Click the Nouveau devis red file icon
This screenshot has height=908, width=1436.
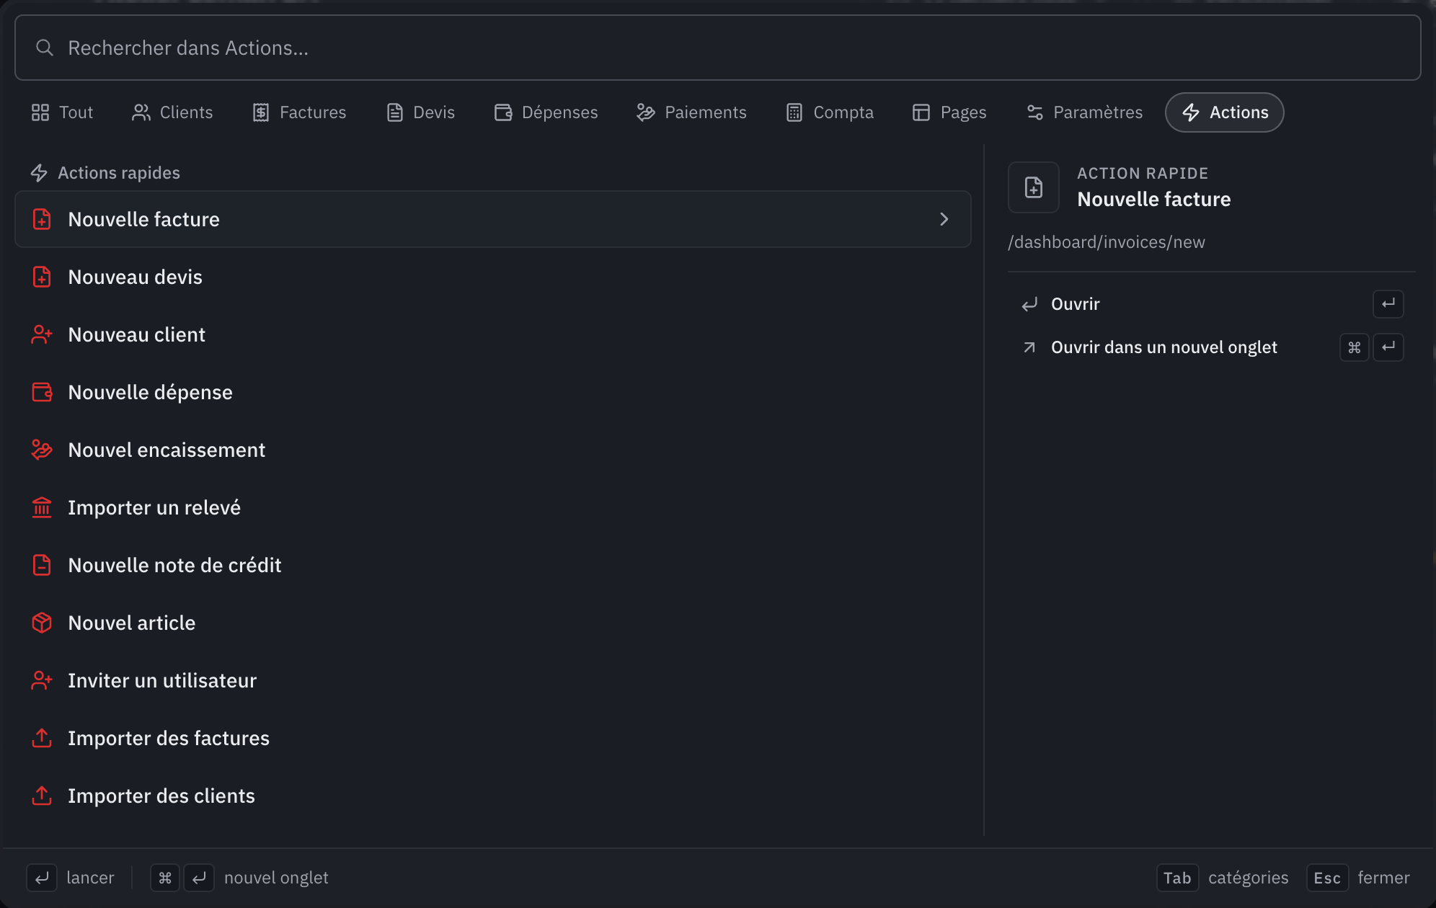(42, 277)
